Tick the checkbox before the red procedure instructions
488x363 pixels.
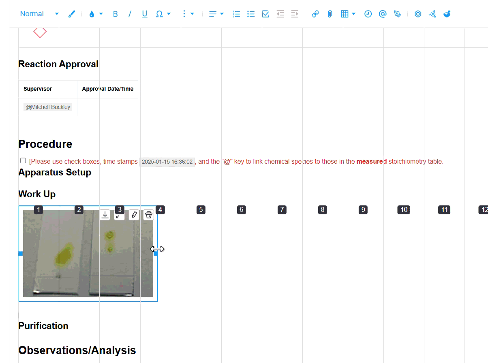click(23, 161)
